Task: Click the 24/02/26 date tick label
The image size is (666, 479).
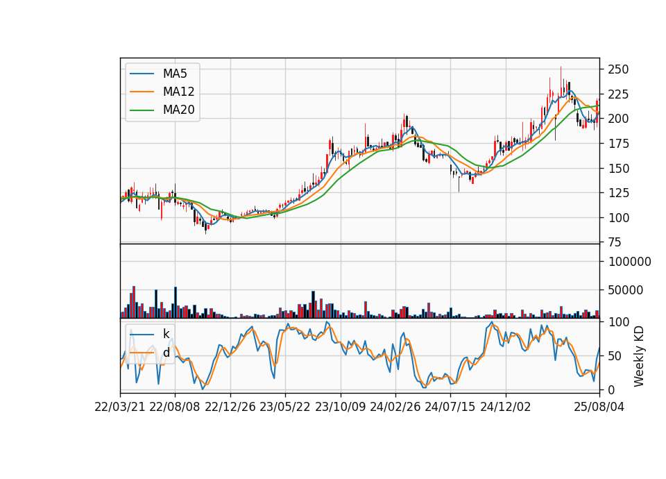Action: [395, 407]
